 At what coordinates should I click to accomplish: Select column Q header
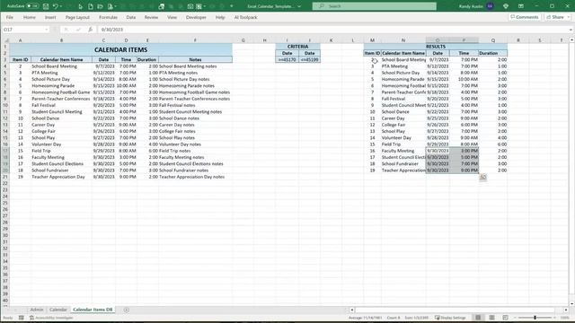pyautogui.click(x=493, y=40)
